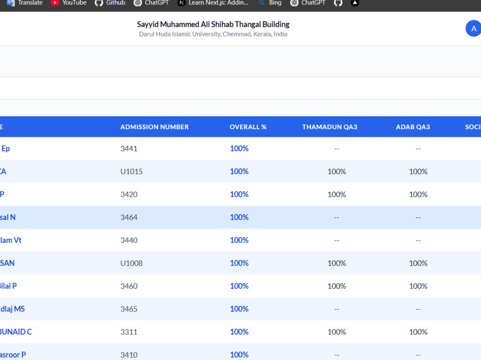Select admission number 3464
Screen dimensions: 481x360
[x=129, y=217]
